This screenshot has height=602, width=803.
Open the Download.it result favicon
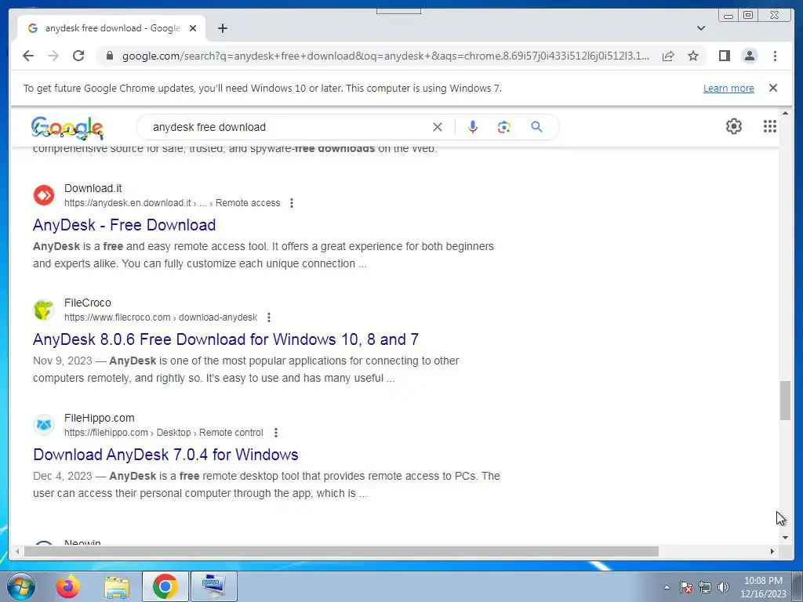[44, 195]
